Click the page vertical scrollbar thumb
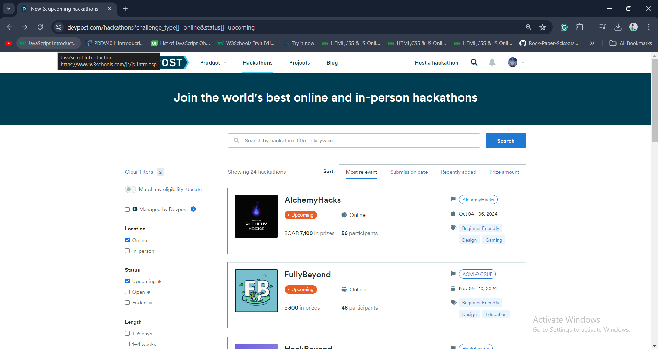The height and width of the screenshot is (349, 658). (655, 100)
